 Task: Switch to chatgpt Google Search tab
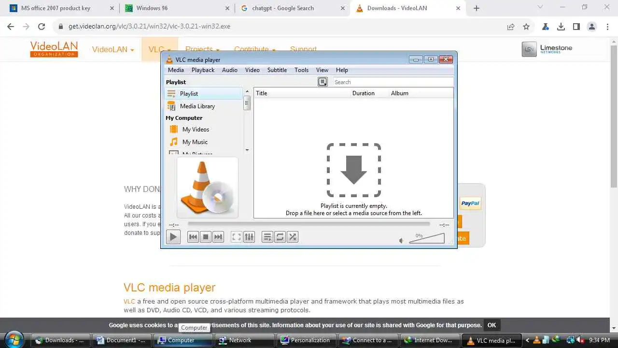click(x=293, y=8)
